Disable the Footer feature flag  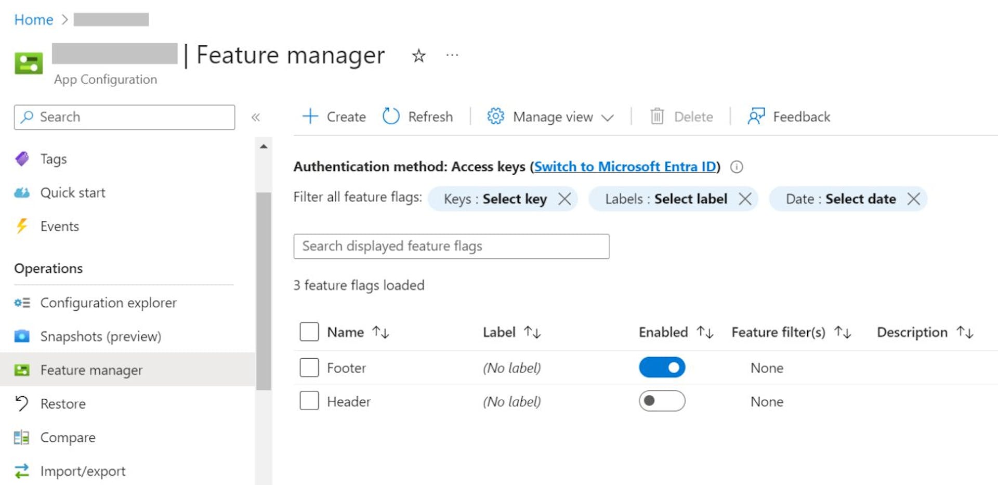click(662, 367)
